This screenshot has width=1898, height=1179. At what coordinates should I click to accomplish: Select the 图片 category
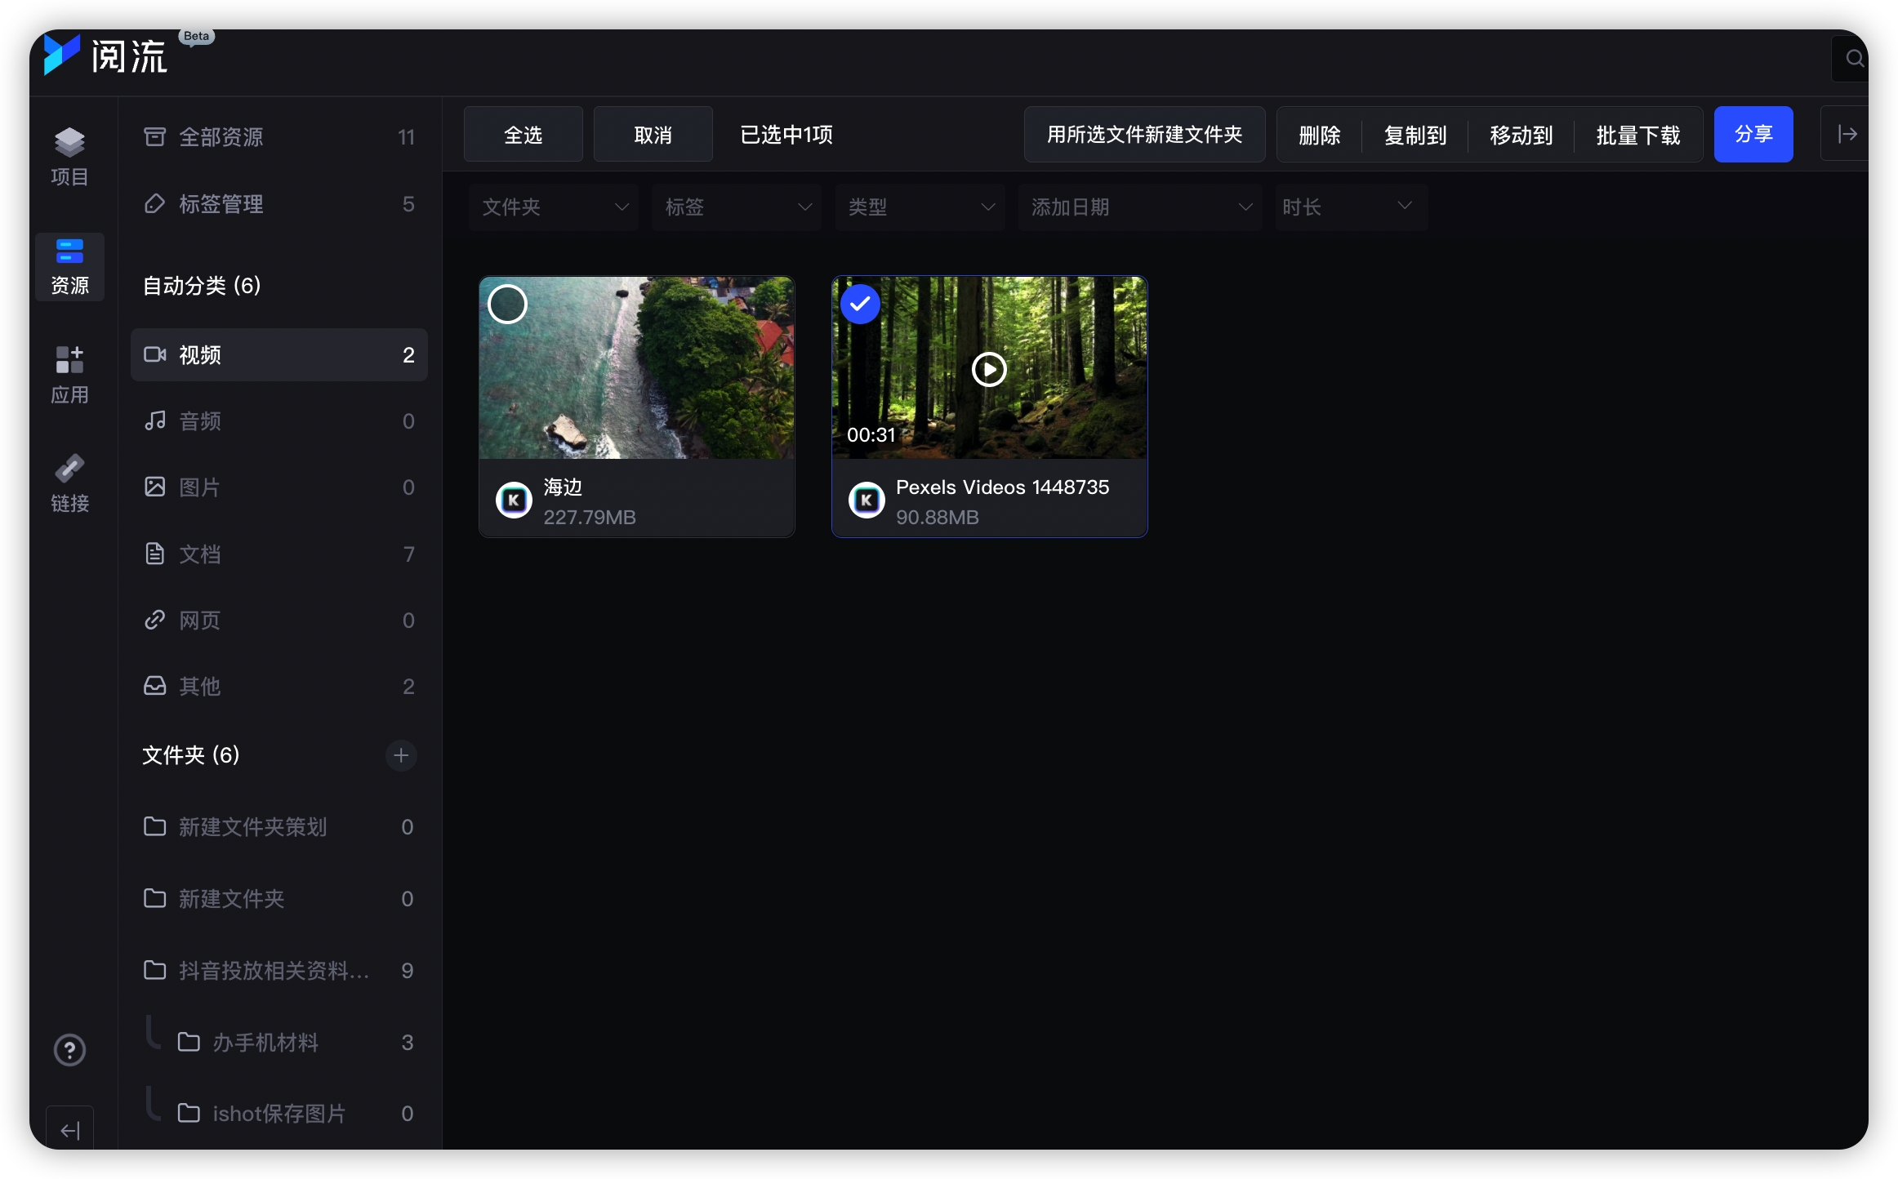point(279,487)
